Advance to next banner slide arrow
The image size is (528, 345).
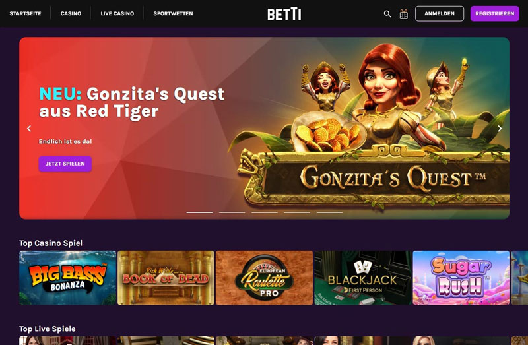(500, 128)
